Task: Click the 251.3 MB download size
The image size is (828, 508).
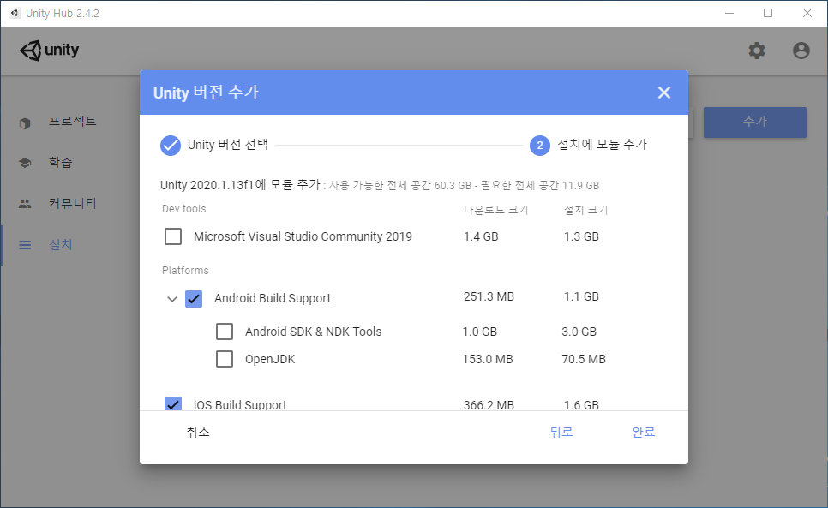Action: click(489, 296)
